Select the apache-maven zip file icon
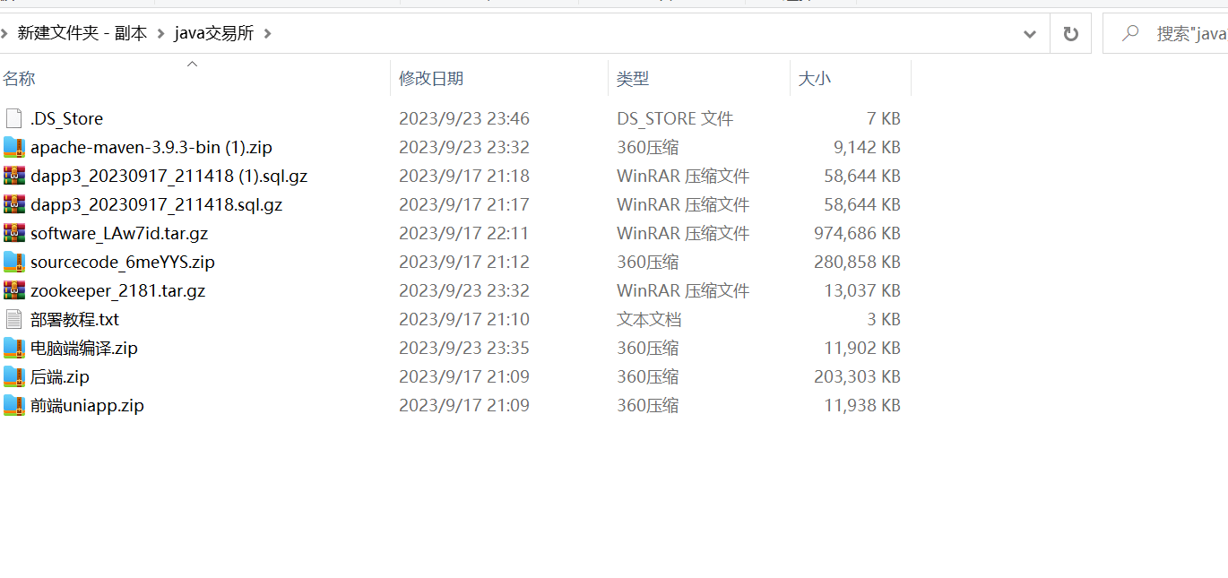 [13, 147]
